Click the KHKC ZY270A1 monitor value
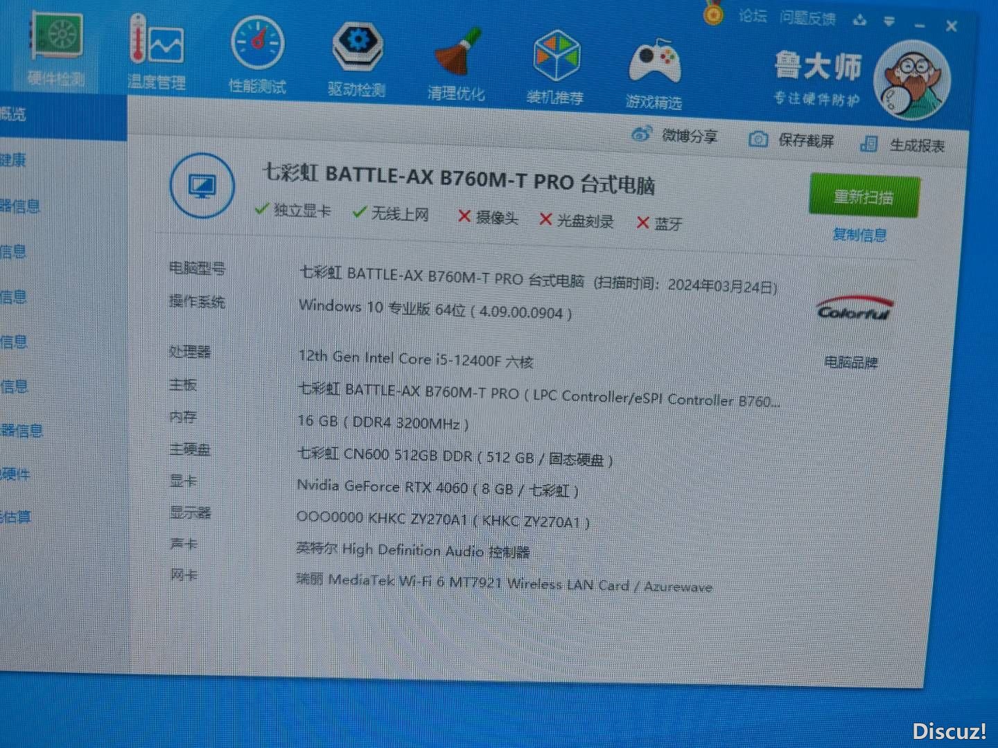Image resolution: width=998 pixels, height=748 pixels. [x=442, y=519]
